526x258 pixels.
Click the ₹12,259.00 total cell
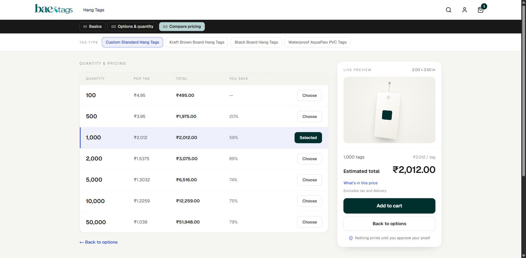(188, 201)
